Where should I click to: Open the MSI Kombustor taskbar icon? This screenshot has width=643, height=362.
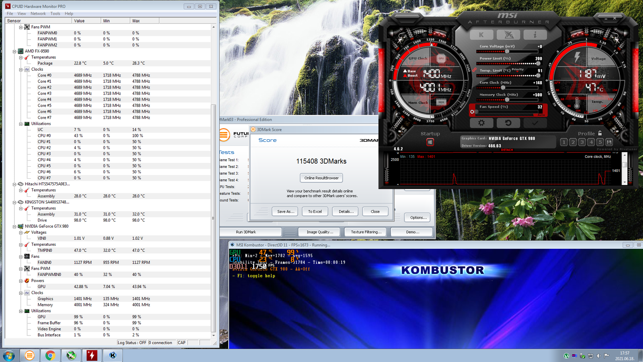[113, 355]
